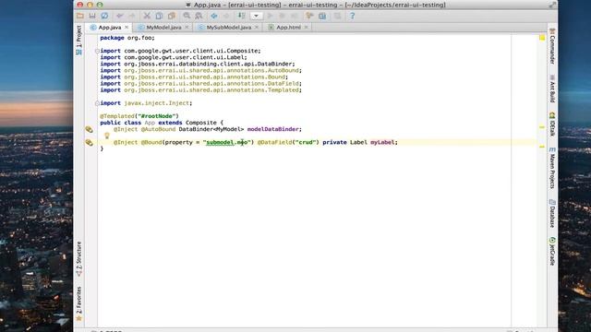Click the Copy icon in toolbar
This screenshot has width=591, height=332.
coord(159,16)
